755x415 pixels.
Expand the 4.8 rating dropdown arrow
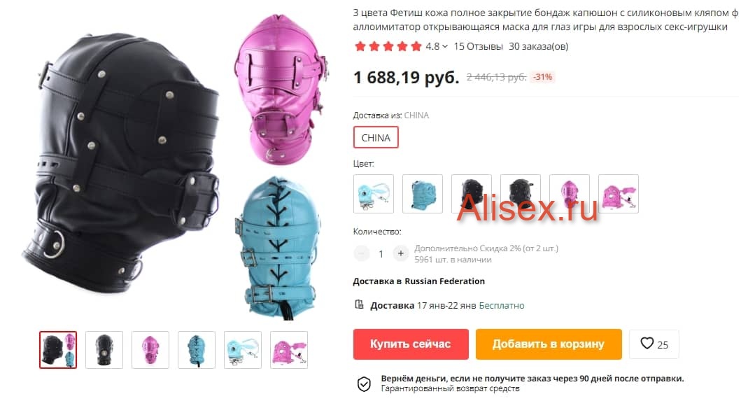point(445,46)
